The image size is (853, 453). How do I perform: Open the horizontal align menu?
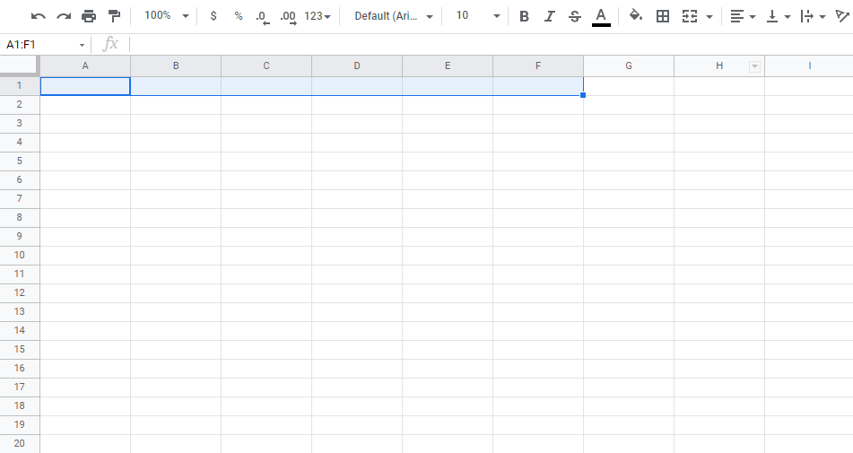pos(742,16)
